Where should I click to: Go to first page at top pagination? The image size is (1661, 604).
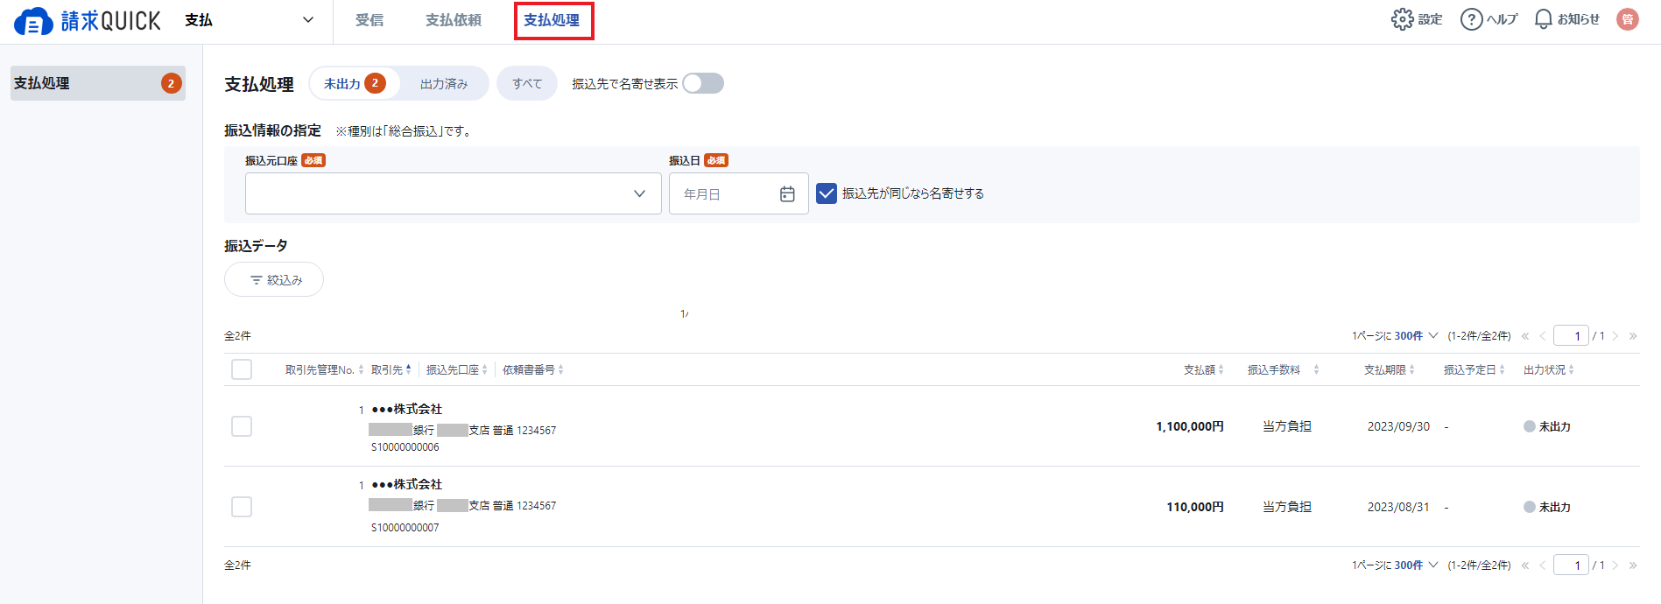click(x=1525, y=336)
